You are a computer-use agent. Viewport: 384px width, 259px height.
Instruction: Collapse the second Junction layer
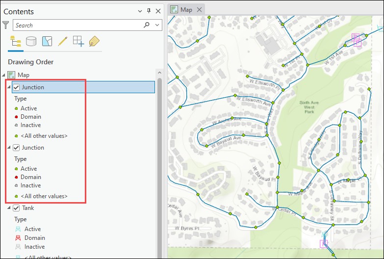[9, 147]
